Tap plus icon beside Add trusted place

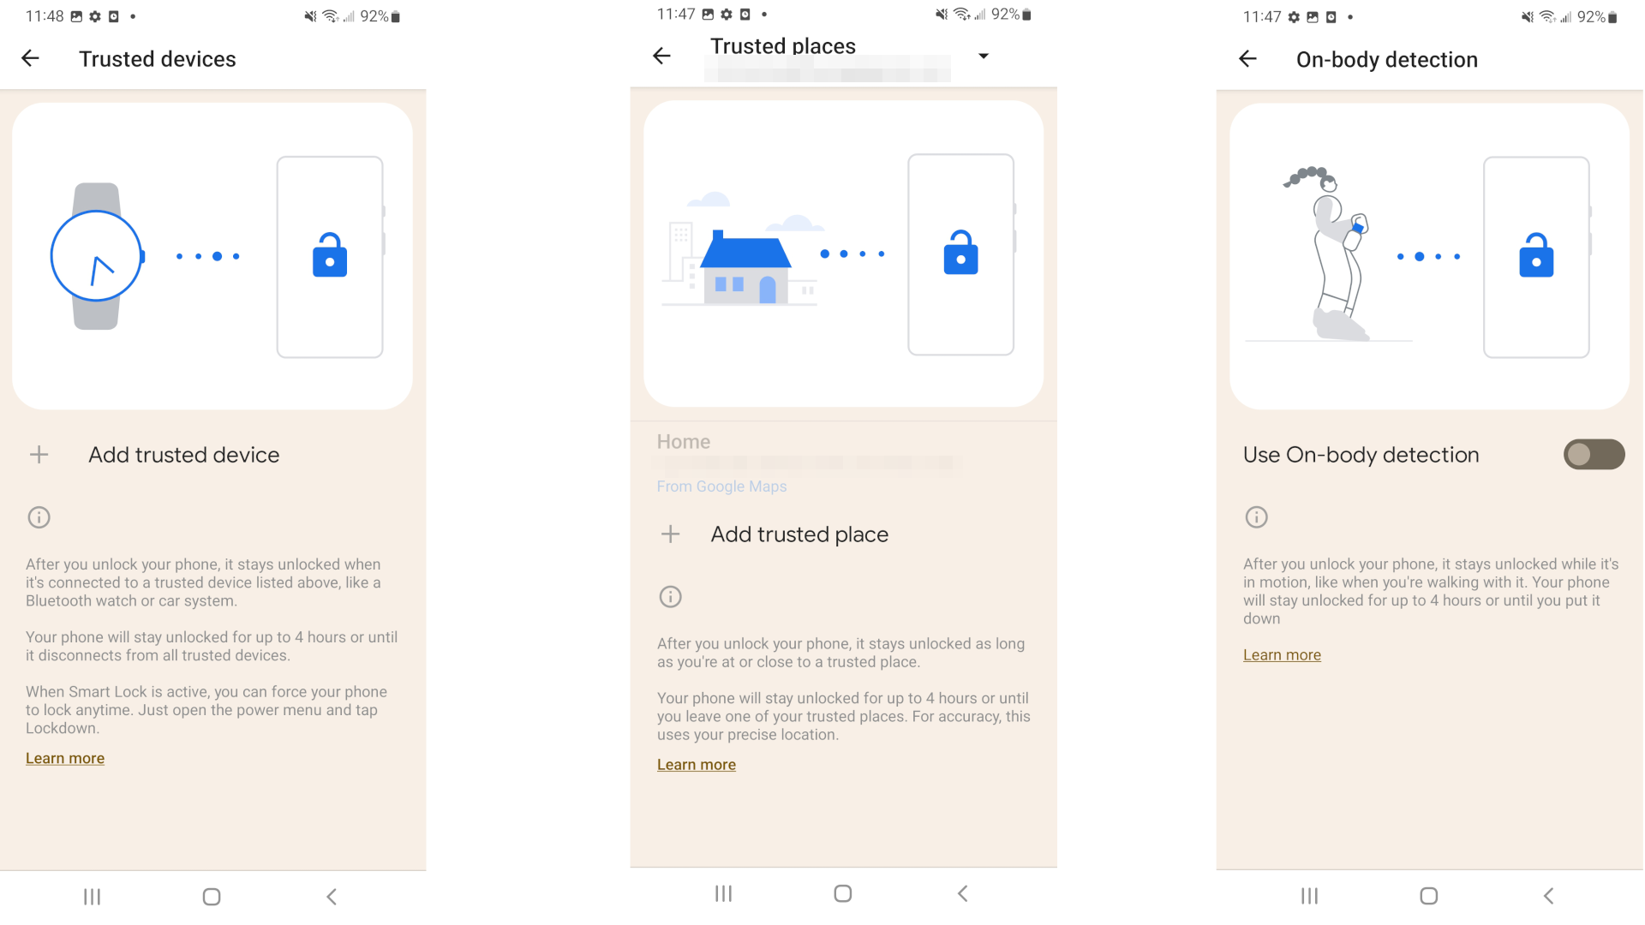(x=671, y=534)
